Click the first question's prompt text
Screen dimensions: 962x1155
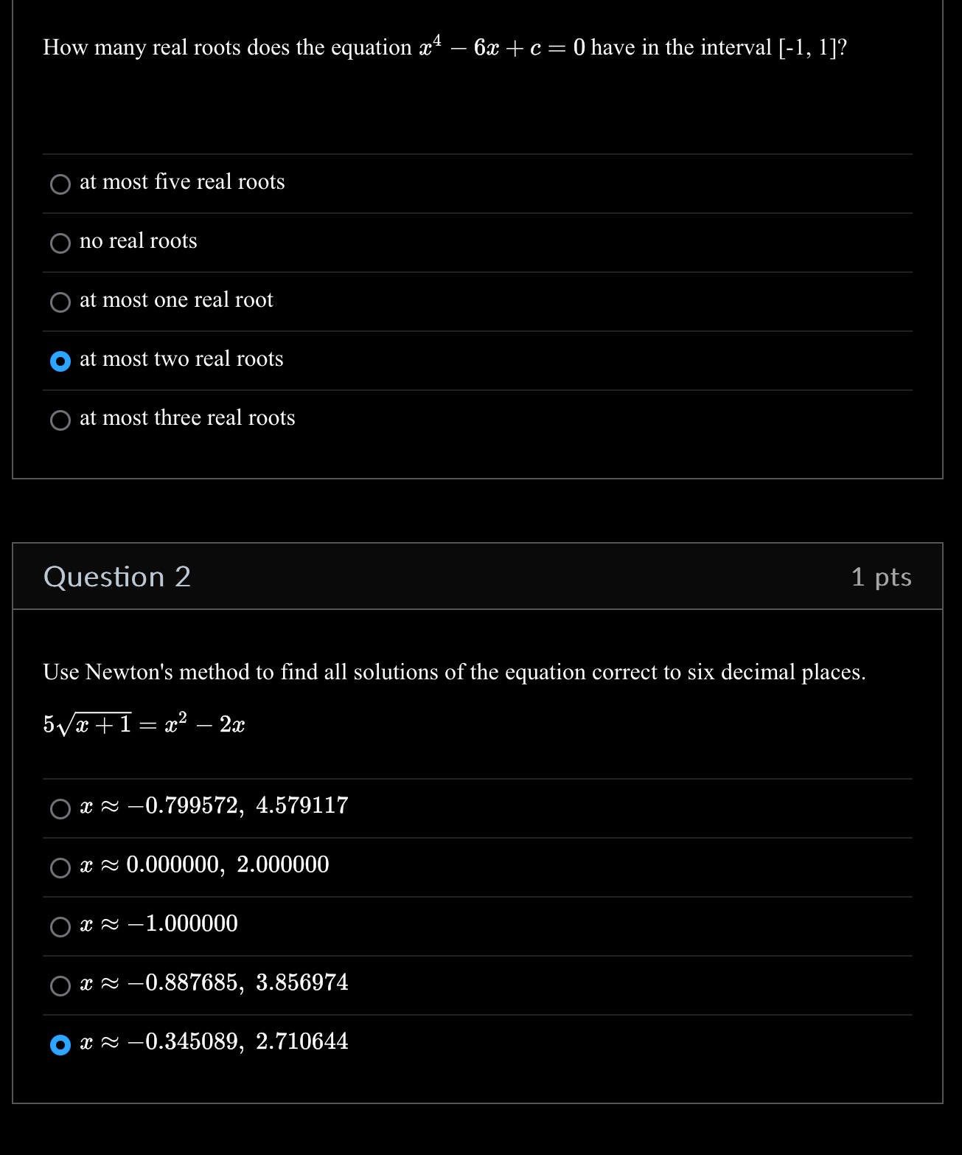pyautogui.click(x=444, y=46)
